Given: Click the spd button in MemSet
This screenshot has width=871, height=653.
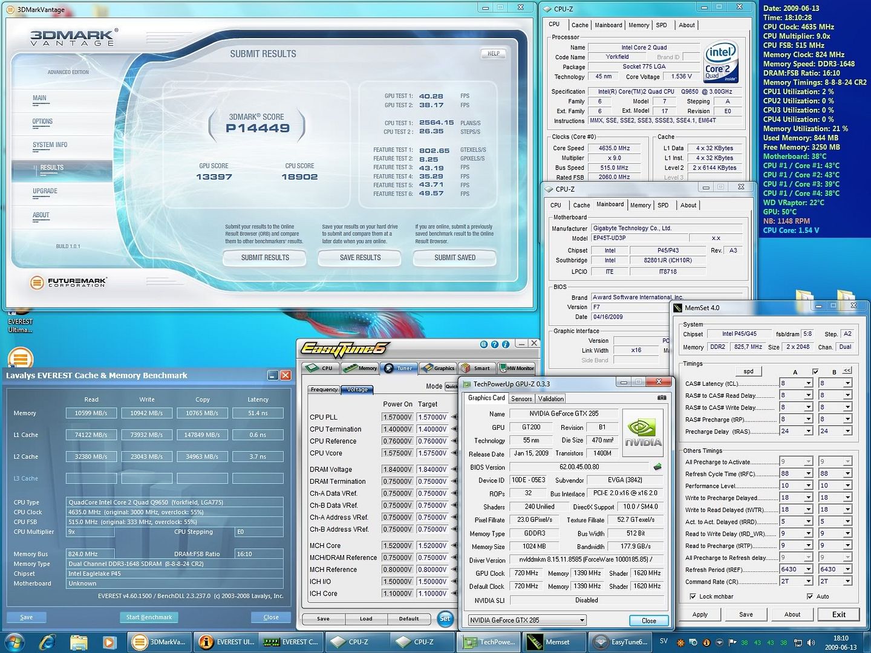Looking at the screenshot, I should [x=749, y=371].
